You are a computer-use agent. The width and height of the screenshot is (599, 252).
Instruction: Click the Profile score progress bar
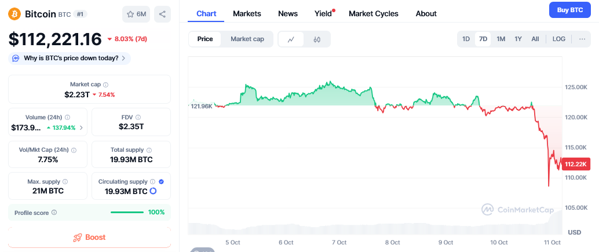(x=127, y=213)
